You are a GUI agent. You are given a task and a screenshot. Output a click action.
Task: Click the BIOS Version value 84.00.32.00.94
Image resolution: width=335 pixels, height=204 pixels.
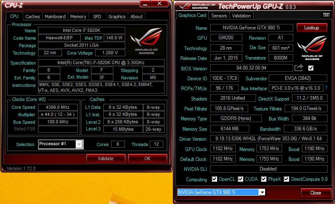tap(251, 68)
